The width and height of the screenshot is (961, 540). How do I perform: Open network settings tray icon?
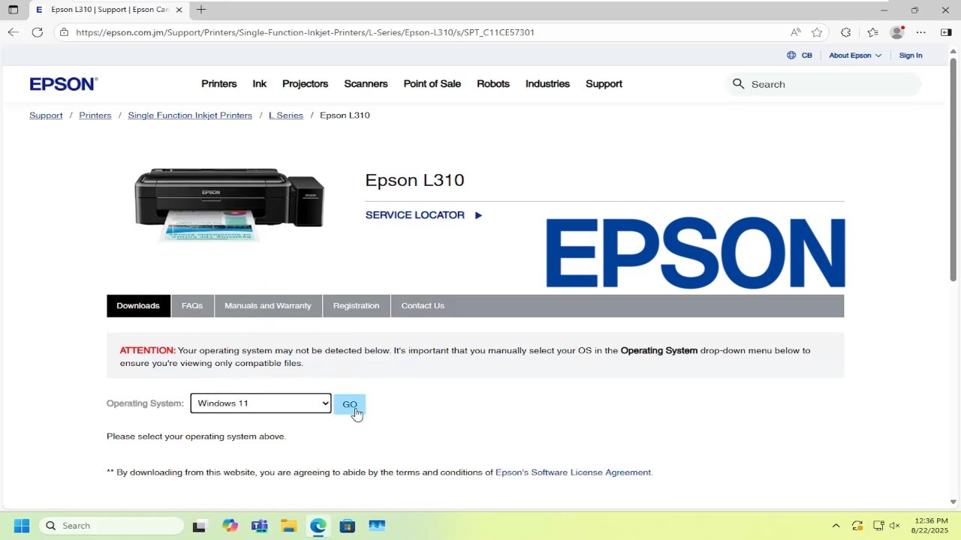(x=878, y=526)
